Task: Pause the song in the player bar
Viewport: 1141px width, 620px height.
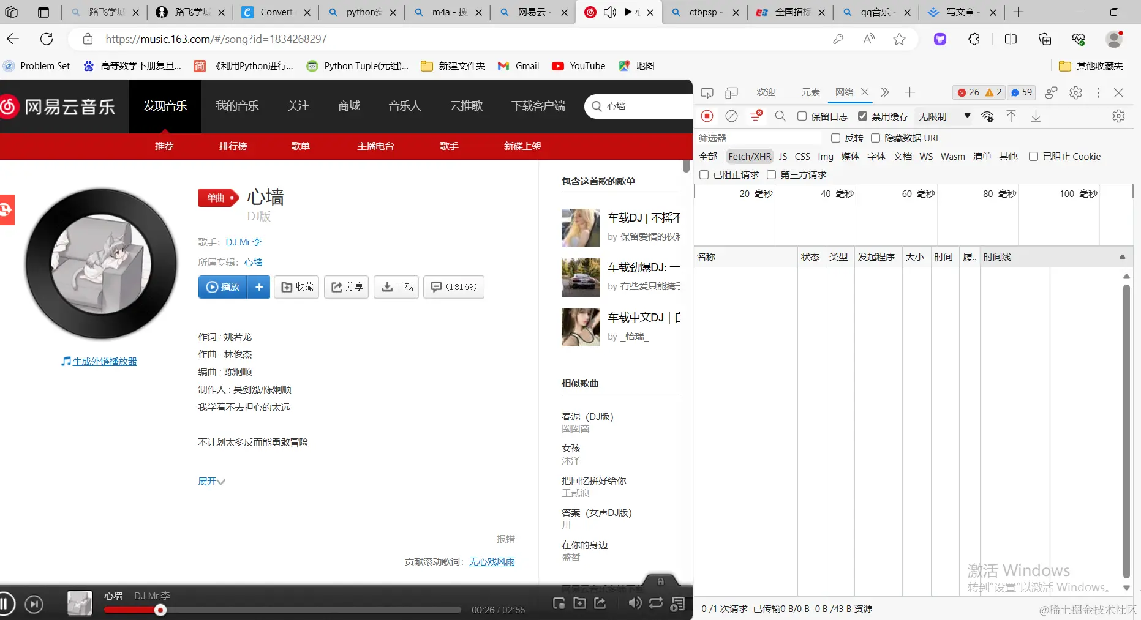Action: [x=6, y=605]
